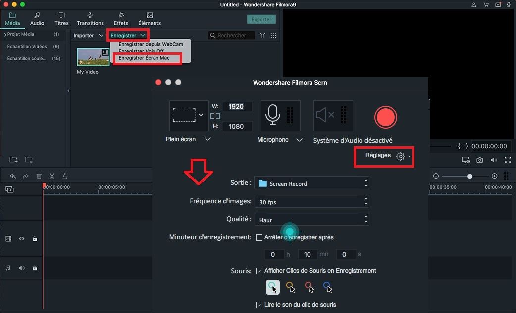Uncheck 'Lire le son du clic de souris'
Image resolution: width=516 pixels, height=313 pixels.
coord(259,305)
